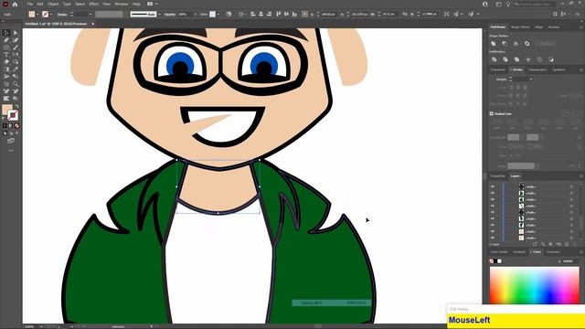
Task: Open Stroke panel Weight dropdown
Action: click(x=531, y=80)
